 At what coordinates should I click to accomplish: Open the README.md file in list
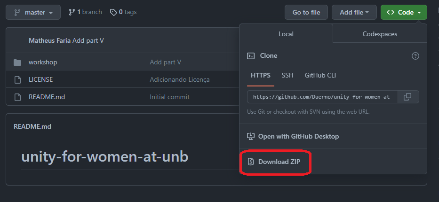47,97
